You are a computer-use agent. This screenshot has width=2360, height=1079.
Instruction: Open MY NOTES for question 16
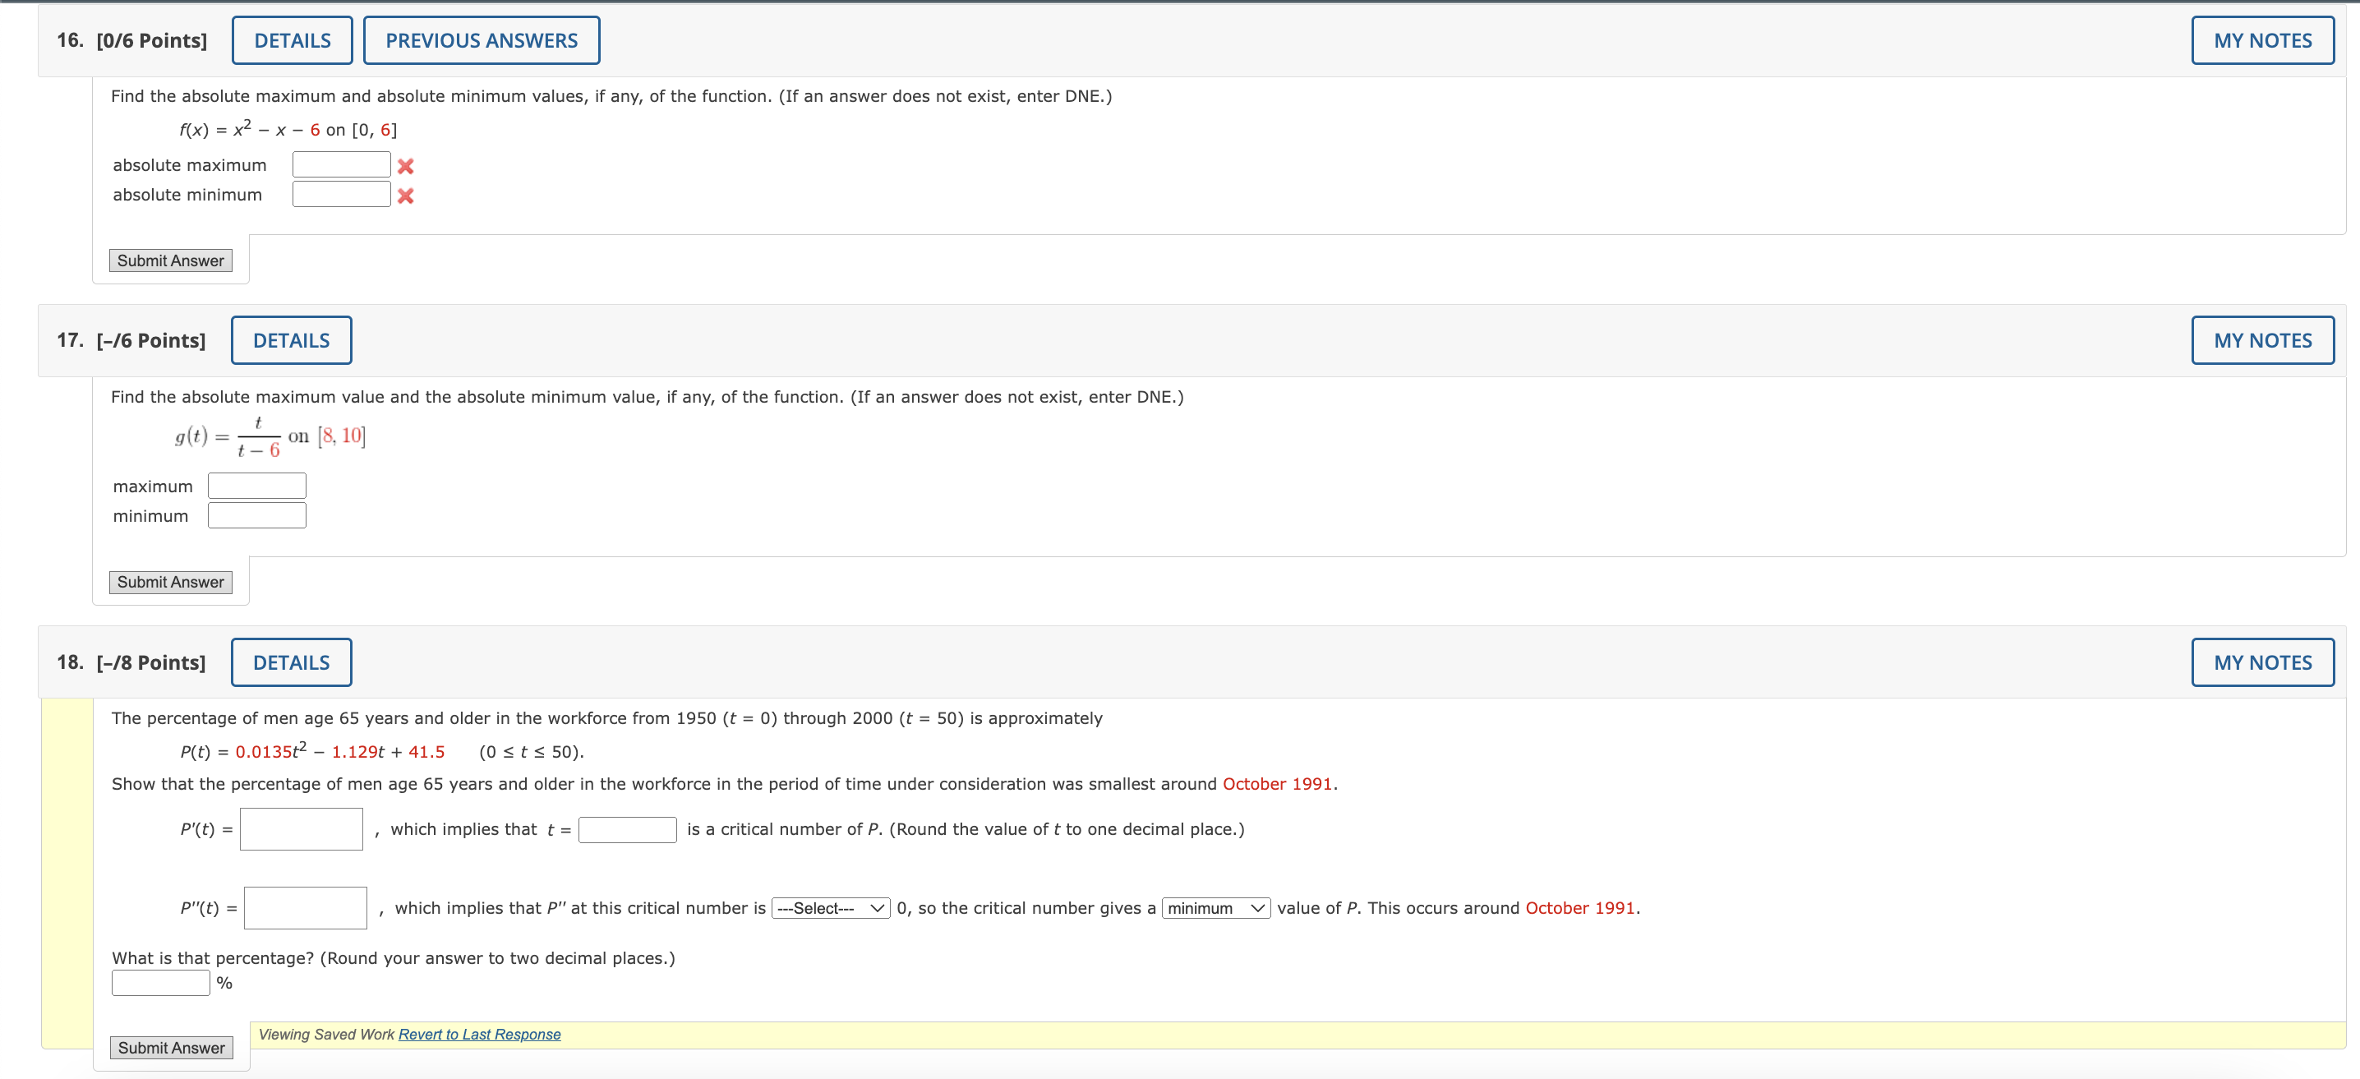point(2262,40)
